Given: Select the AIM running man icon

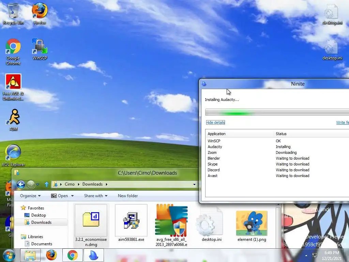Looking at the screenshot, I should point(13,120).
